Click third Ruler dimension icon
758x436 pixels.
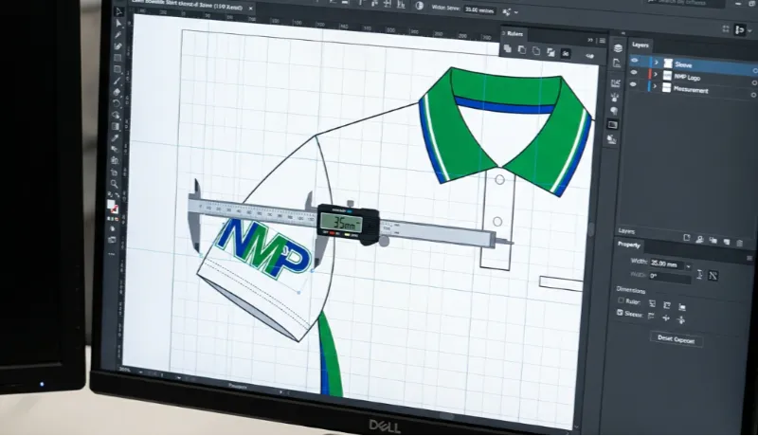pyautogui.click(x=682, y=306)
